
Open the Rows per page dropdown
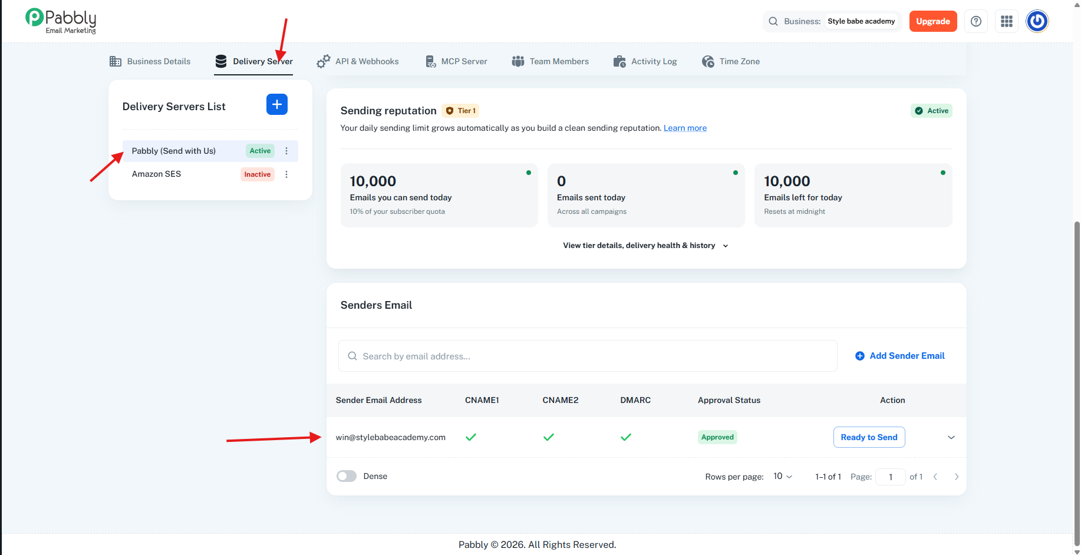pos(783,476)
